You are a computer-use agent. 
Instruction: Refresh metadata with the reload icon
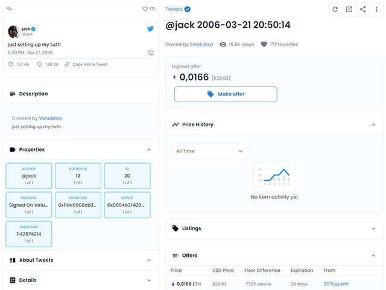tap(335, 10)
